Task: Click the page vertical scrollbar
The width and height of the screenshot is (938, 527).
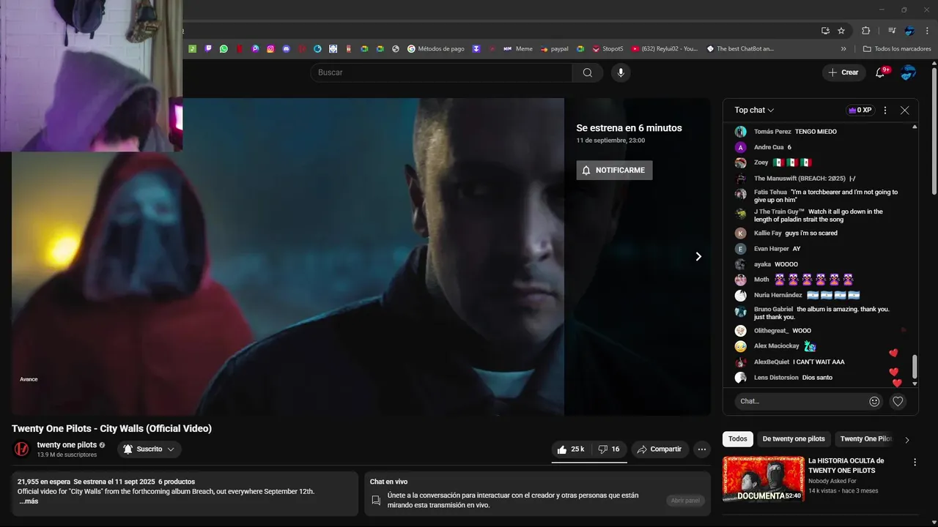Action: pos(934,132)
